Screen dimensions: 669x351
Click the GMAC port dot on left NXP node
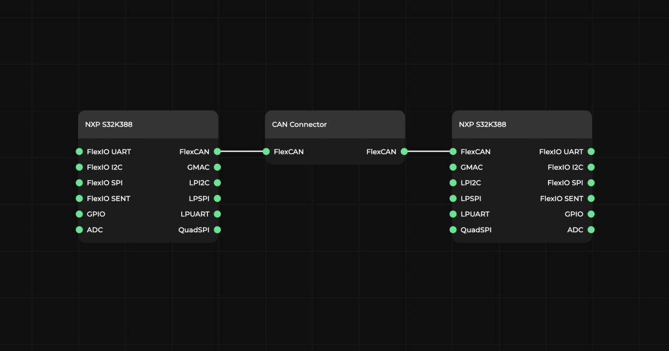point(217,167)
